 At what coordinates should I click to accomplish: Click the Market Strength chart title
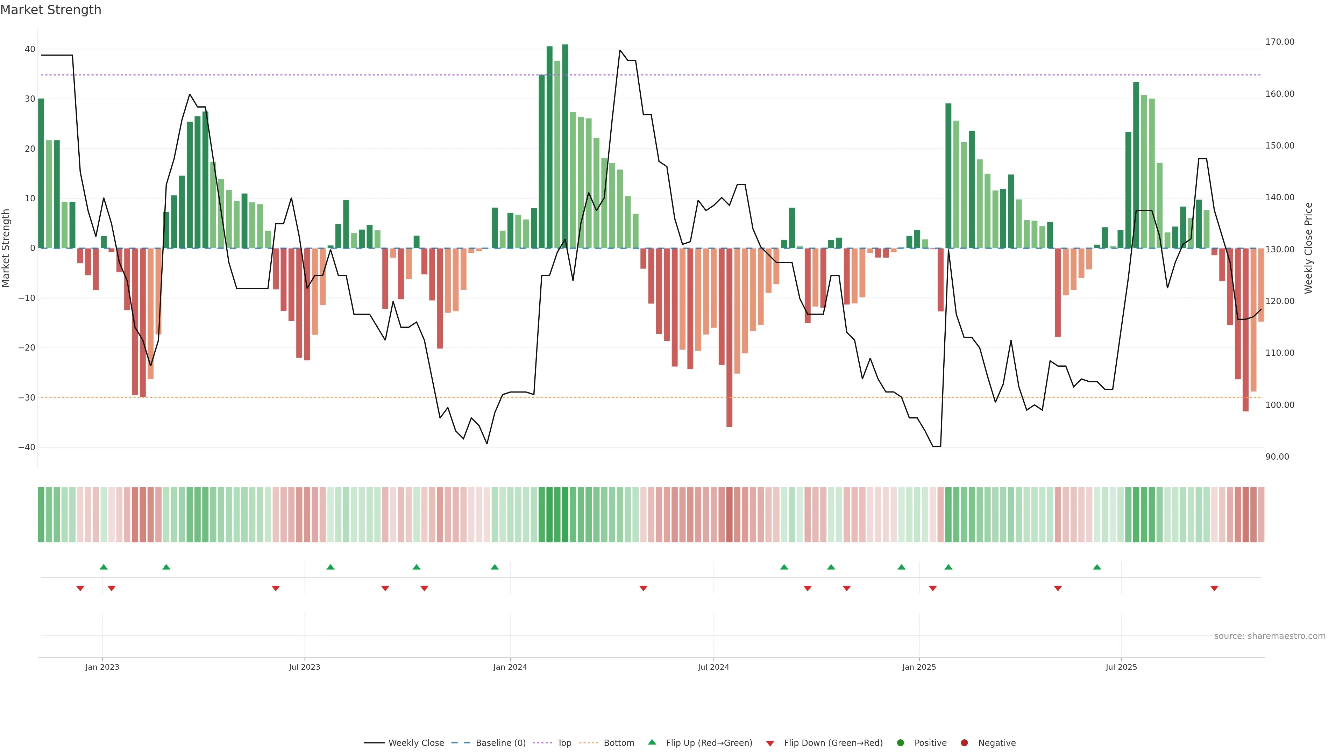click(x=51, y=10)
